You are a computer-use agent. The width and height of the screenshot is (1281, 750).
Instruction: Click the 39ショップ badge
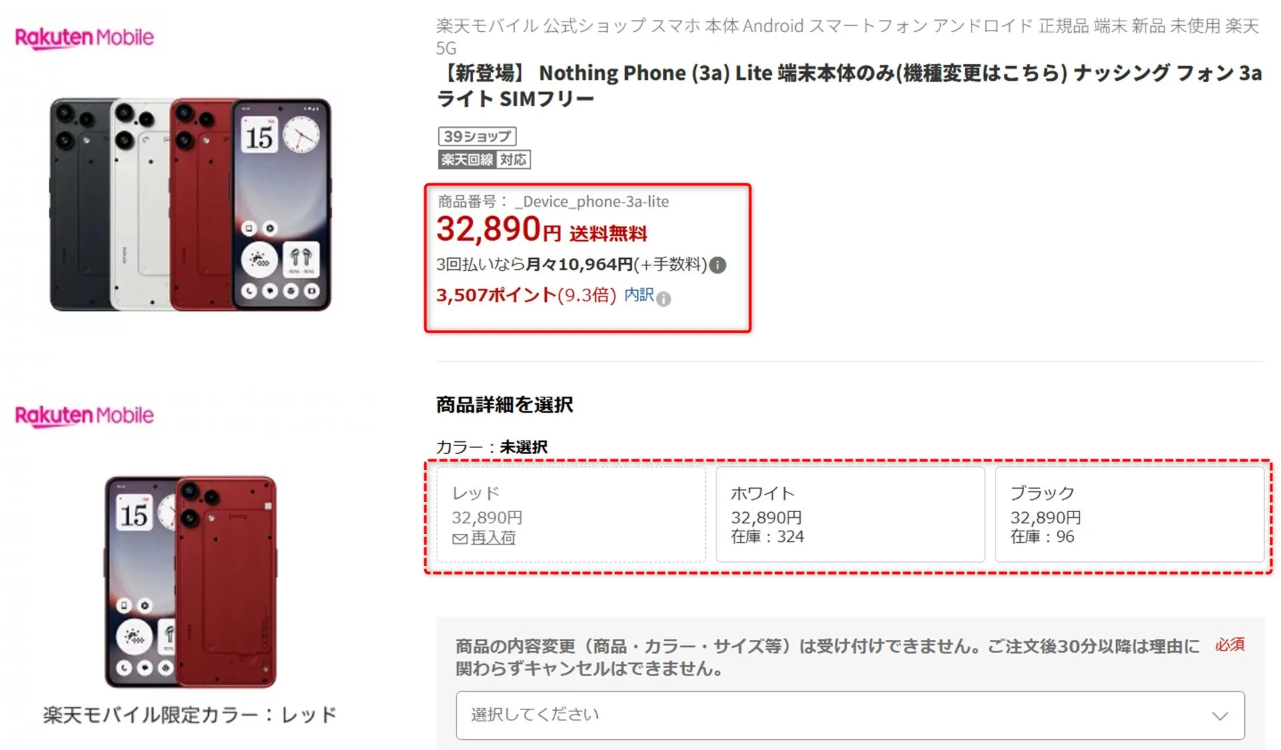pyautogui.click(x=477, y=137)
